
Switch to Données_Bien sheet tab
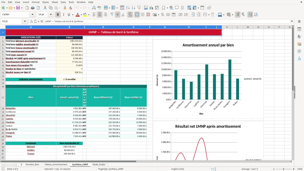pos(32,164)
